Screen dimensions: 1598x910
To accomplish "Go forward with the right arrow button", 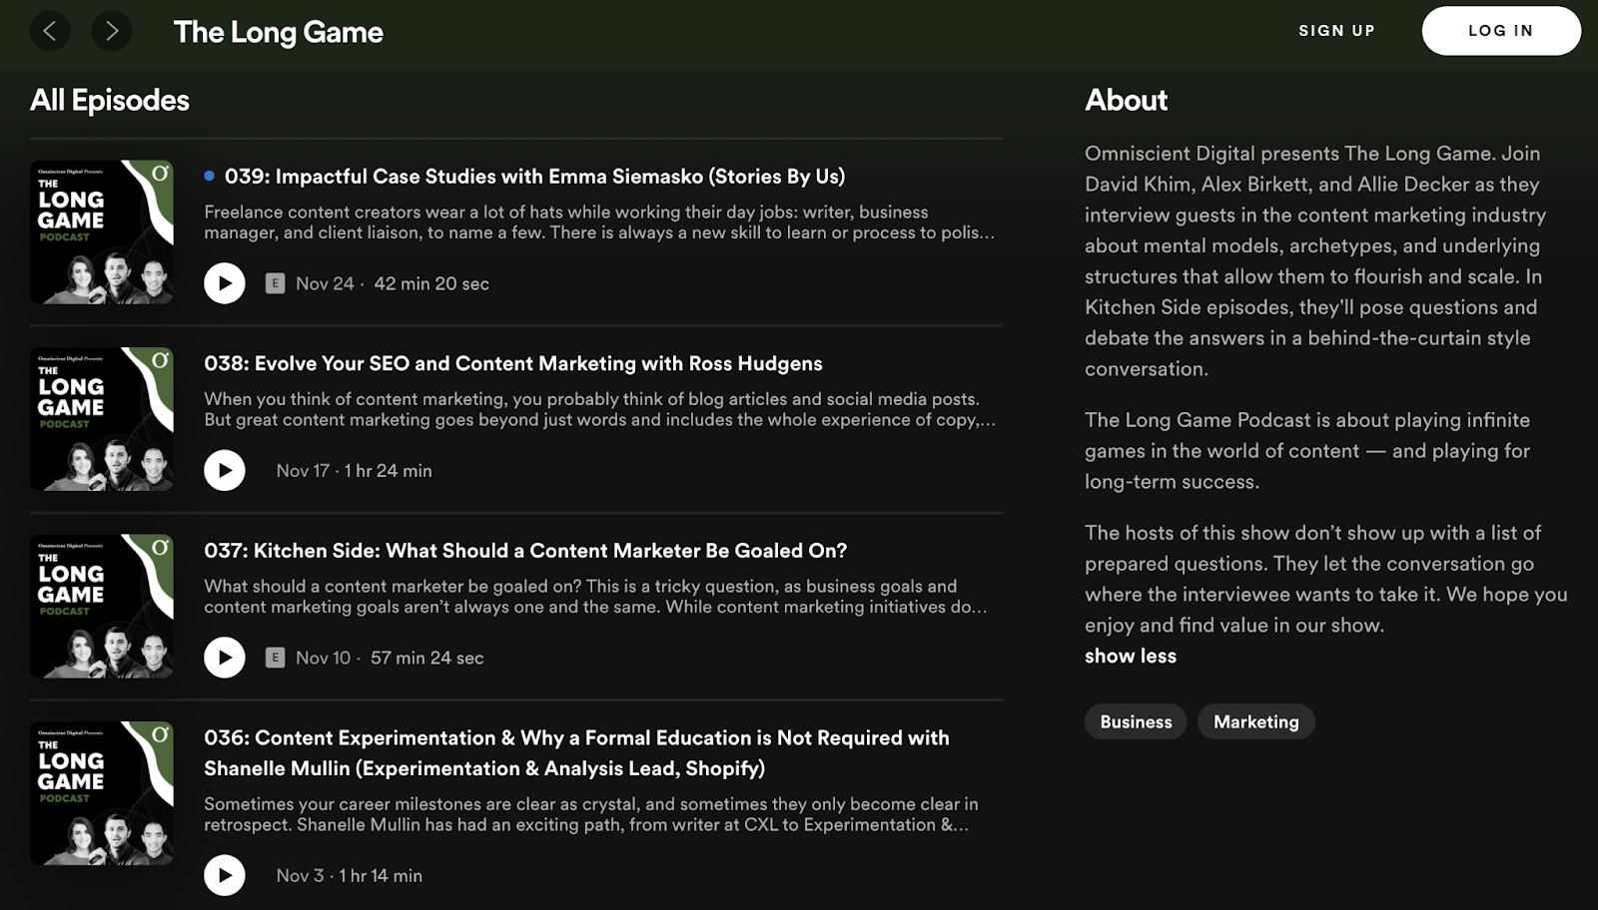I will [x=112, y=31].
